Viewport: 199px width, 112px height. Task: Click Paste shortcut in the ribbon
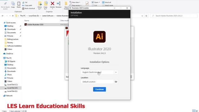click(28, 8)
